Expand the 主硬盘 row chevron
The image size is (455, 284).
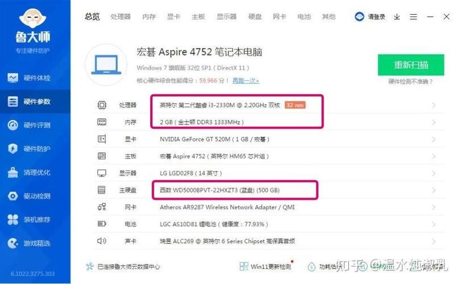(x=434, y=190)
